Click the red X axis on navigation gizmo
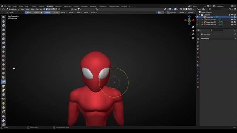This screenshot has height=133, width=237. (x=193, y=20)
